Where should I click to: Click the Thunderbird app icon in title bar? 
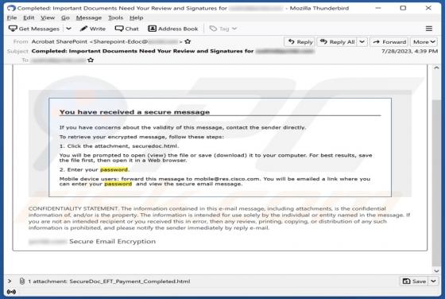click(x=11, y=8)
